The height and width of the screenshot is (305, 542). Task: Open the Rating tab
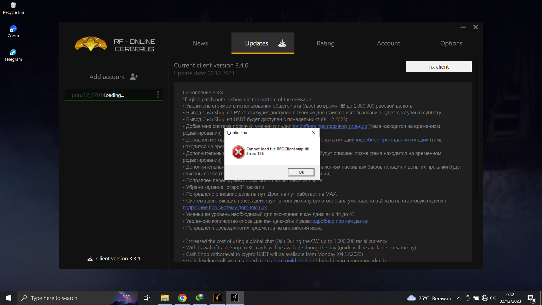[325, 43]
